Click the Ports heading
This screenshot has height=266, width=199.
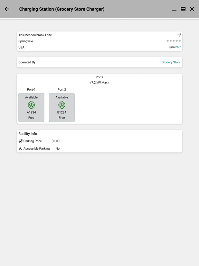99,77
